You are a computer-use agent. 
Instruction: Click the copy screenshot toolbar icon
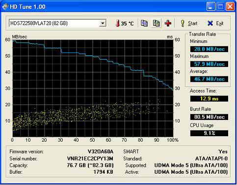click(156, 23)
